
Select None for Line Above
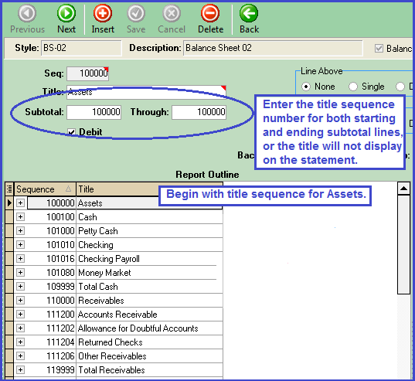coord(306,87)
